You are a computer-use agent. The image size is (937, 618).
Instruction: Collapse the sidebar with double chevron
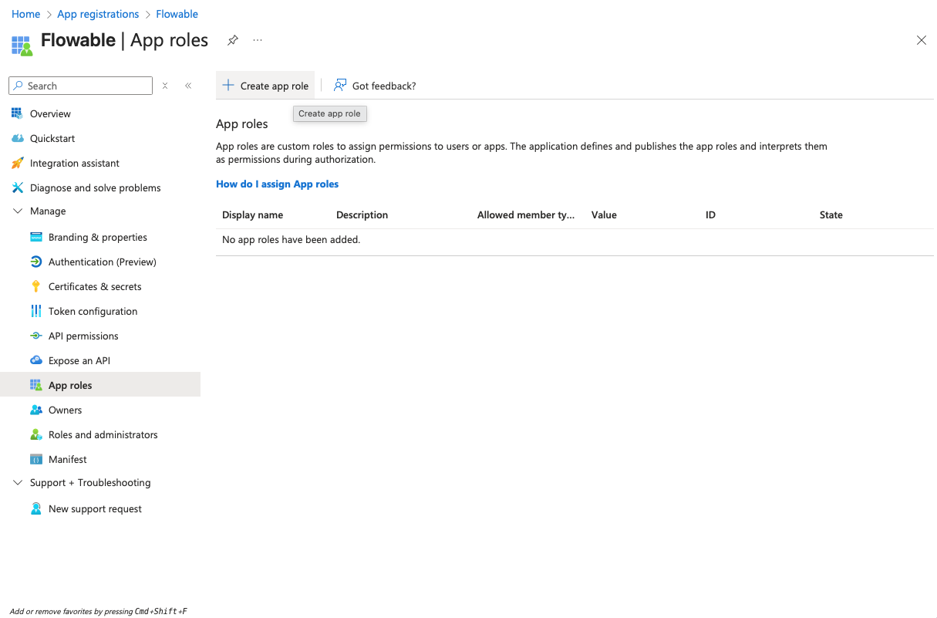[188, 86]
